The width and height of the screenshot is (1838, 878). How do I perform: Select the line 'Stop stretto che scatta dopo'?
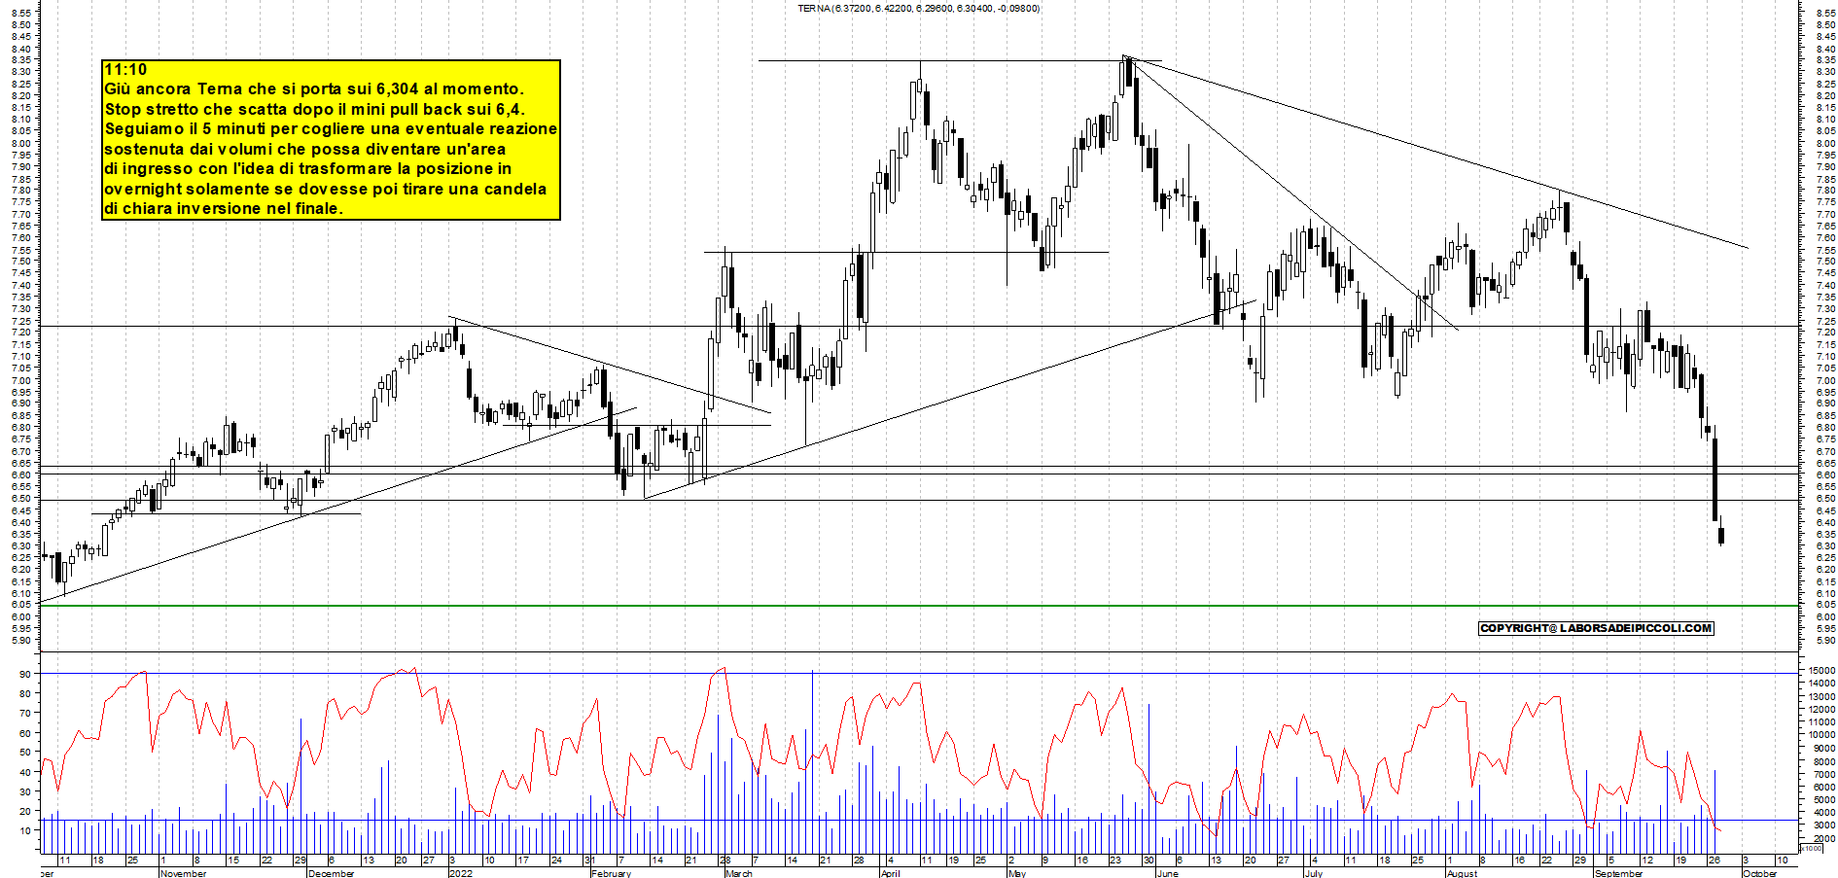click(314, 109)
